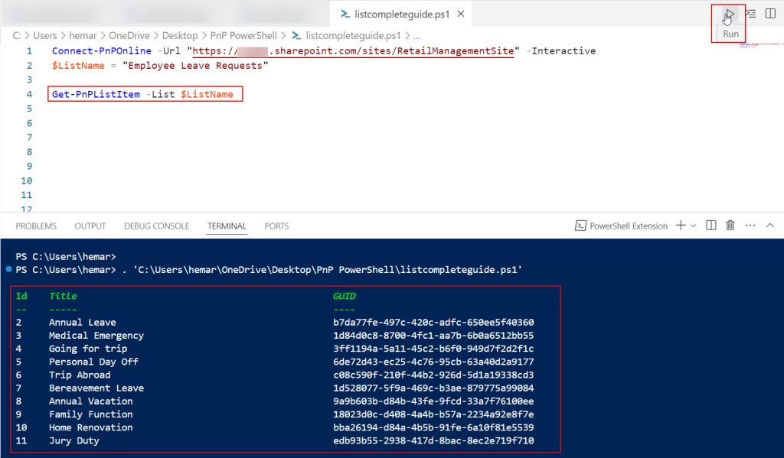Click the GUID starting with b7da77fe
Image resolution: width=784 pixels, height=458 pixels.
click(433, 322)
